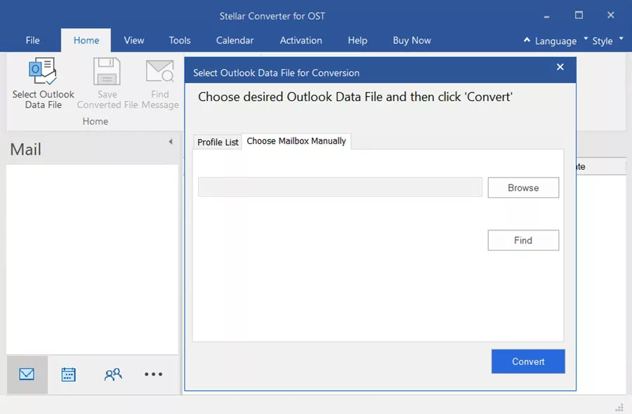This screenshot has width=632, height=414.
Task: Click the Find Message icon
Action: [x=159, y=72]
